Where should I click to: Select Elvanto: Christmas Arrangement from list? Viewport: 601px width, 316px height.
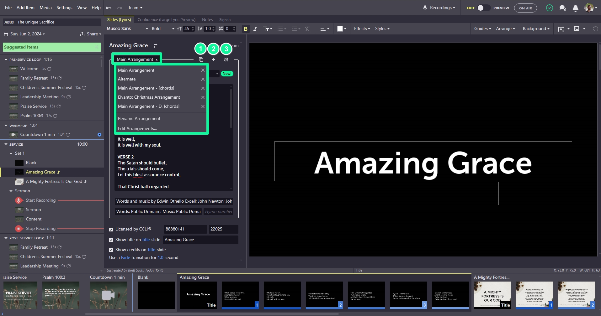tap(149, 97)
